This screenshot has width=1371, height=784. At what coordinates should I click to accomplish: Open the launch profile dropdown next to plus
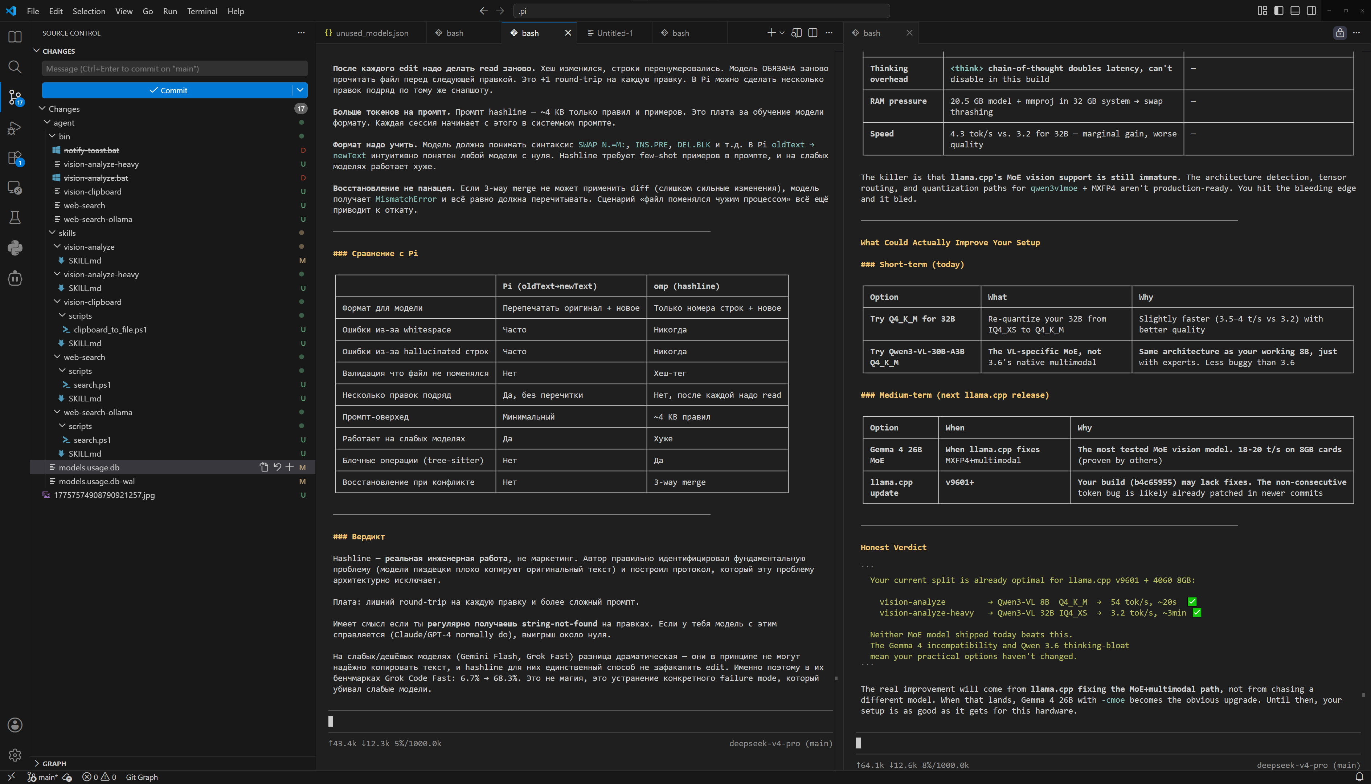point(782,33)
